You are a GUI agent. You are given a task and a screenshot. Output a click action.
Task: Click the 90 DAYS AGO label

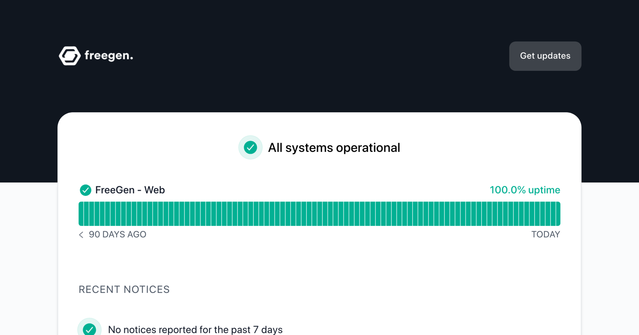pos(117,234)
